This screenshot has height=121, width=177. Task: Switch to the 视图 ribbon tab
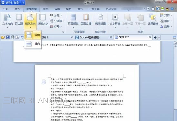[x=69, y=9]
